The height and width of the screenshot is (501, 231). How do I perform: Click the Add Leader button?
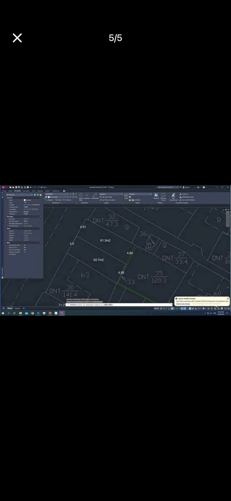pyautogui.click(x=107, y=197)
